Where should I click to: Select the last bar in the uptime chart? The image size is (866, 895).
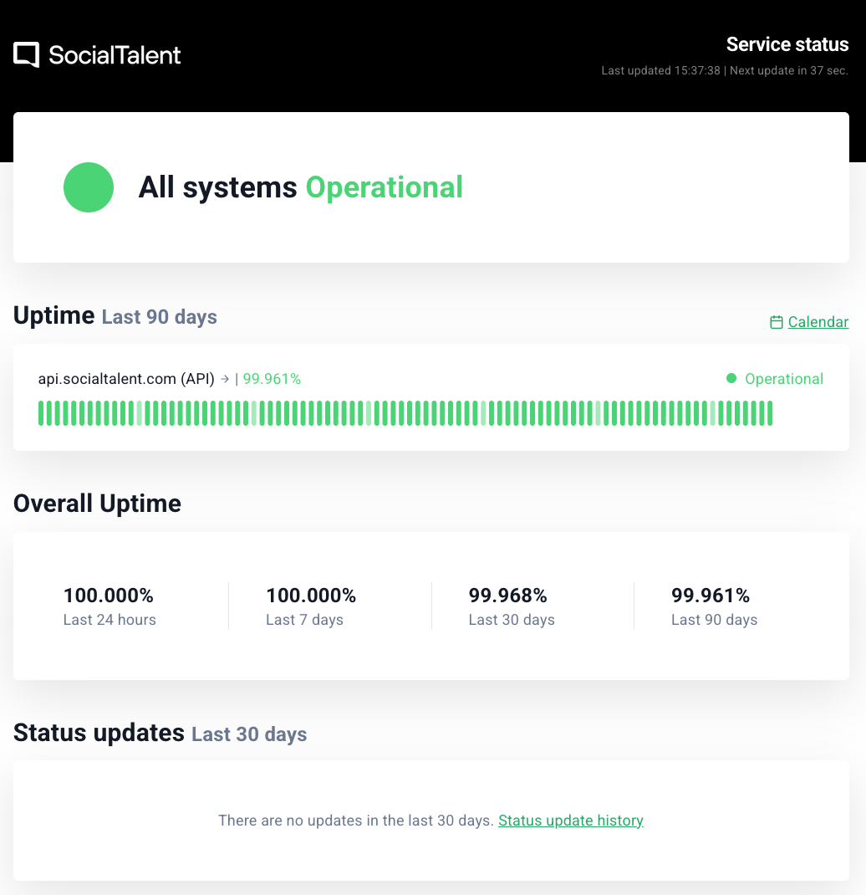click(769, 413)
